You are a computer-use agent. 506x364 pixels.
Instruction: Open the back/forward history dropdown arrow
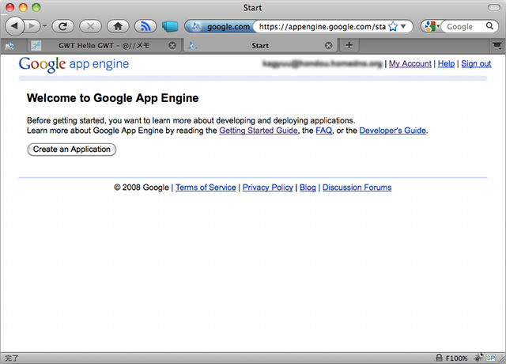click(x=44, y=26)
